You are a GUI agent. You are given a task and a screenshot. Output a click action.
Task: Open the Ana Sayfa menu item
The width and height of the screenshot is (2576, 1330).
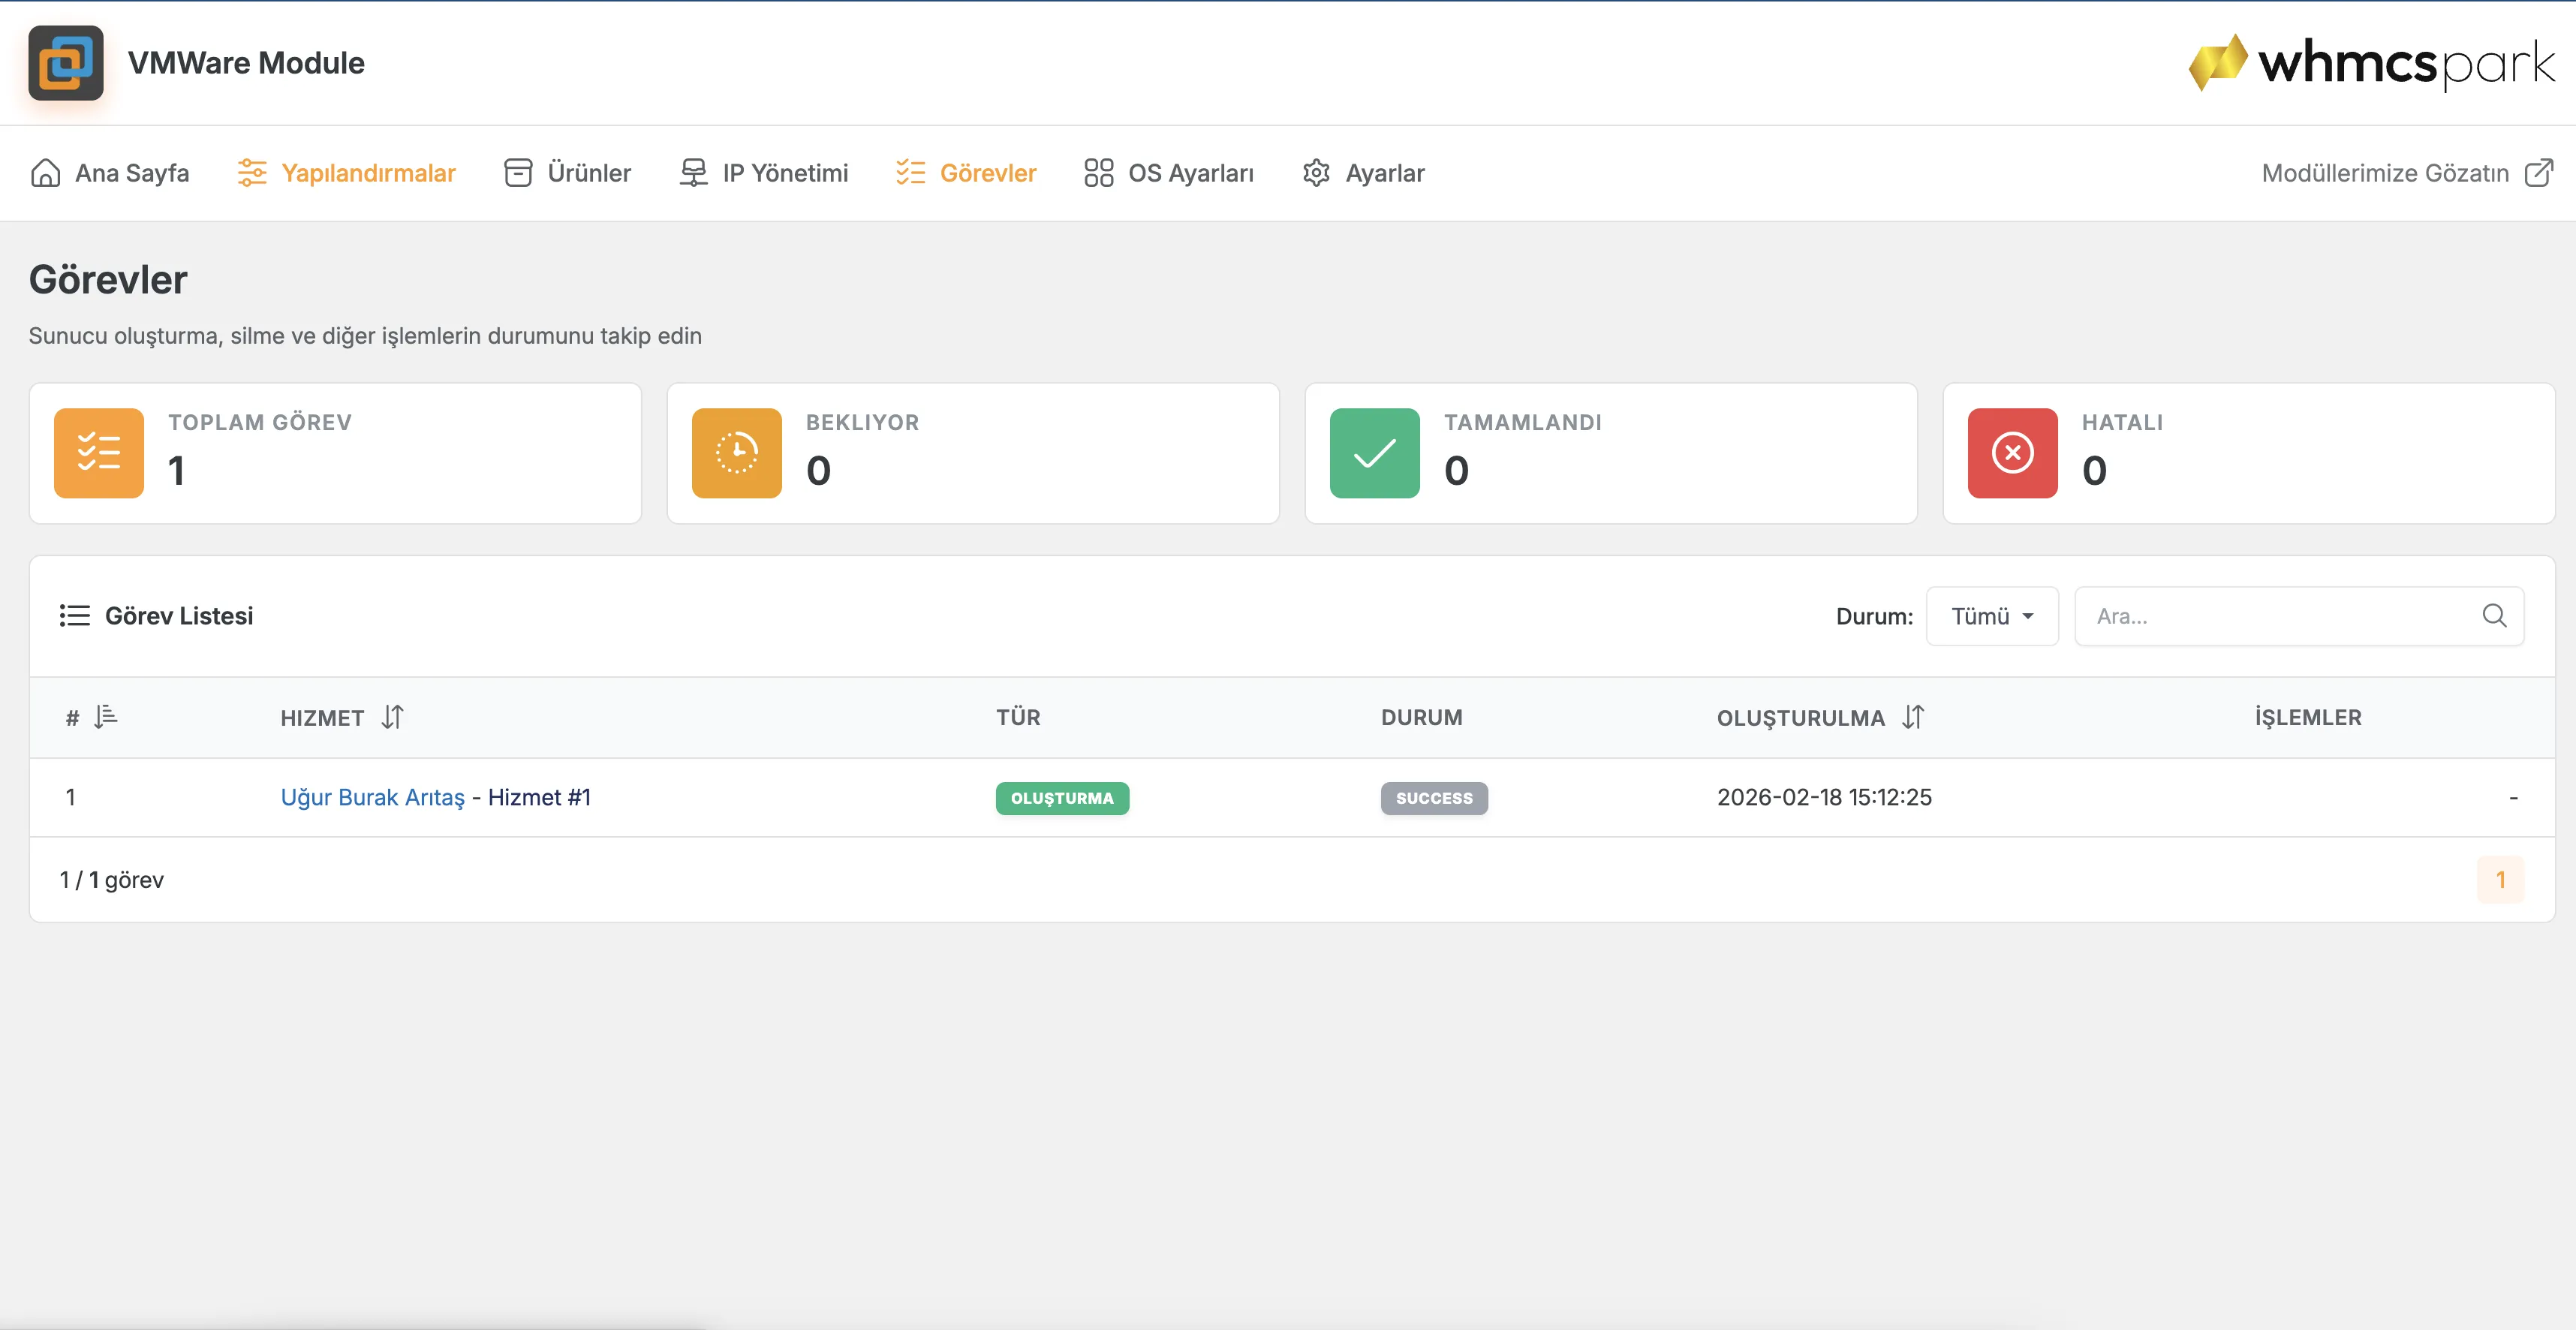point(110,173)
